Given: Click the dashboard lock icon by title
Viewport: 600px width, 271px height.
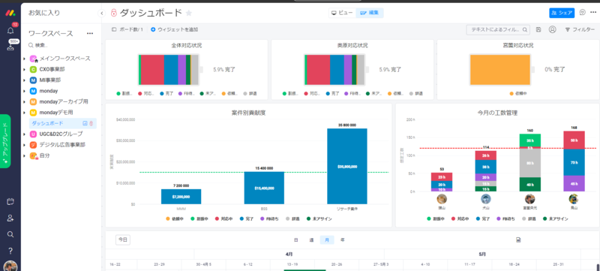Looking at the screenshot, I should click(113, 13).
